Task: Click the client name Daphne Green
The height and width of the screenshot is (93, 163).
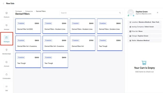Action: click(142, 12)
